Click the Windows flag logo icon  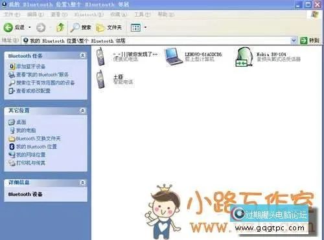[x=315, y=14]
